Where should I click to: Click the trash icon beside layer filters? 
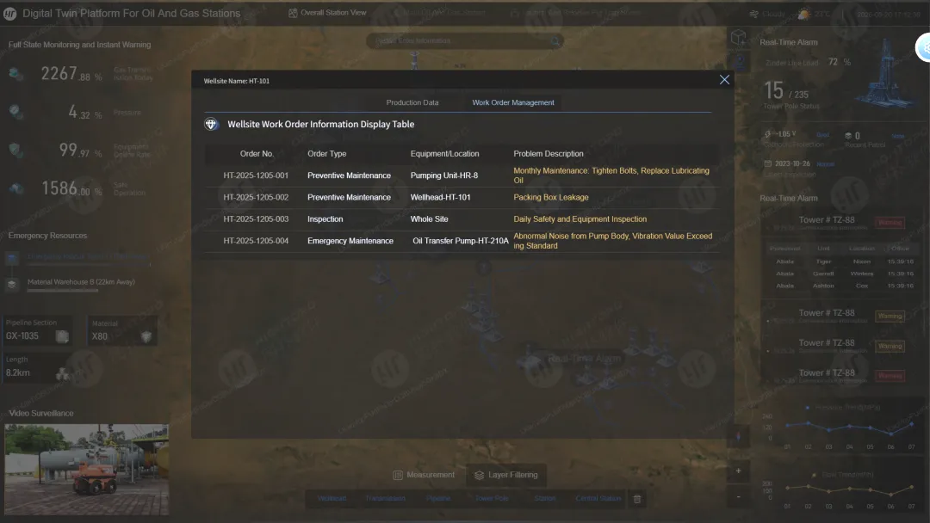(637, 499)
